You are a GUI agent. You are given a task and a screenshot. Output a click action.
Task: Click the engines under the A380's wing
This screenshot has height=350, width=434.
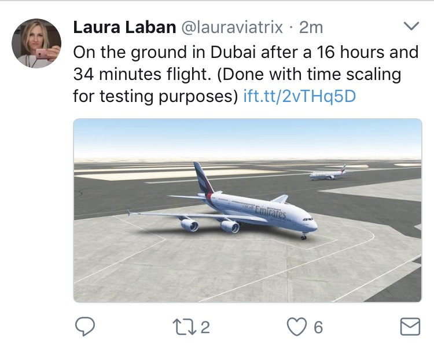coord(209,225)
